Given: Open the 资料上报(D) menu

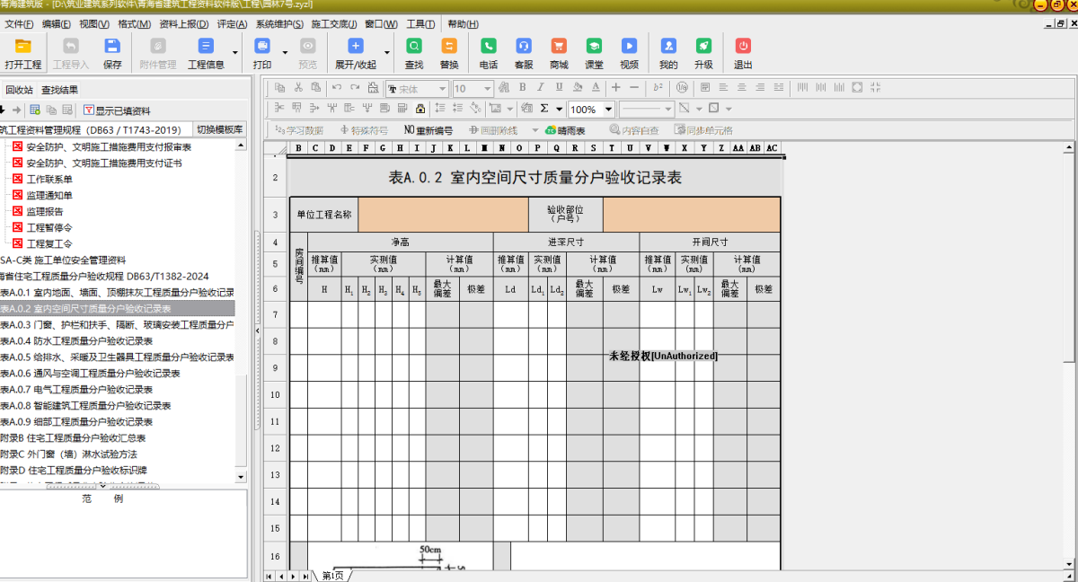Looking at the screenshot, I should coord(183,23).
